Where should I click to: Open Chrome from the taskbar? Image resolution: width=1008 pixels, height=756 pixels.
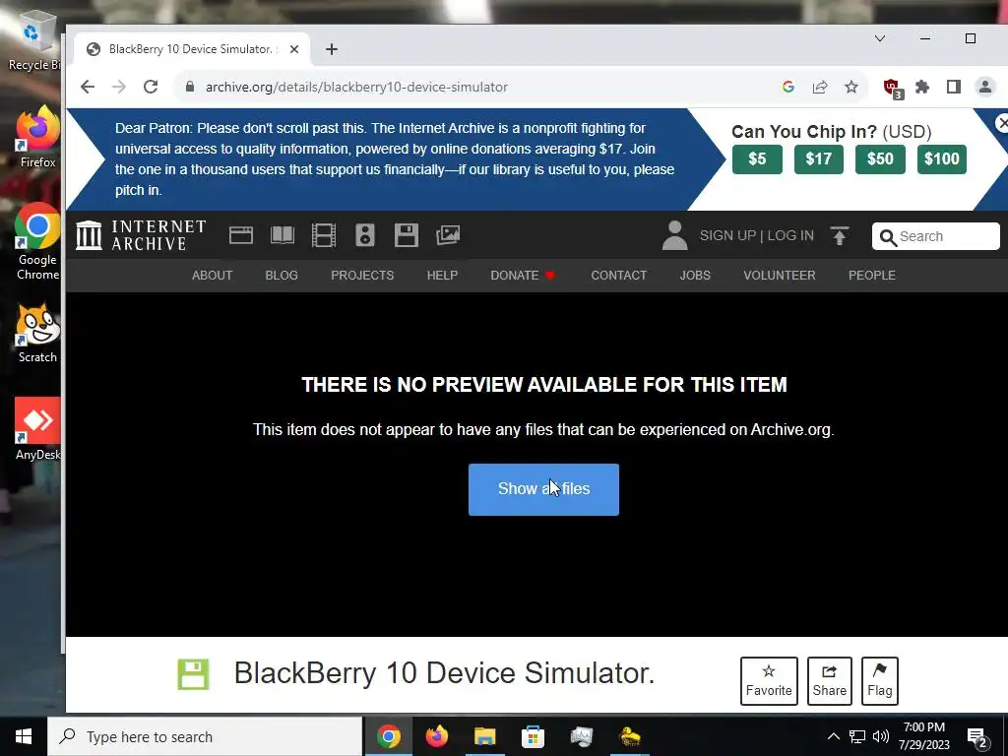(x=388, y=736)
